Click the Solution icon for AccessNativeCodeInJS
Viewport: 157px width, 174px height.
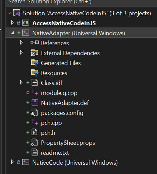tap(17, 13)
